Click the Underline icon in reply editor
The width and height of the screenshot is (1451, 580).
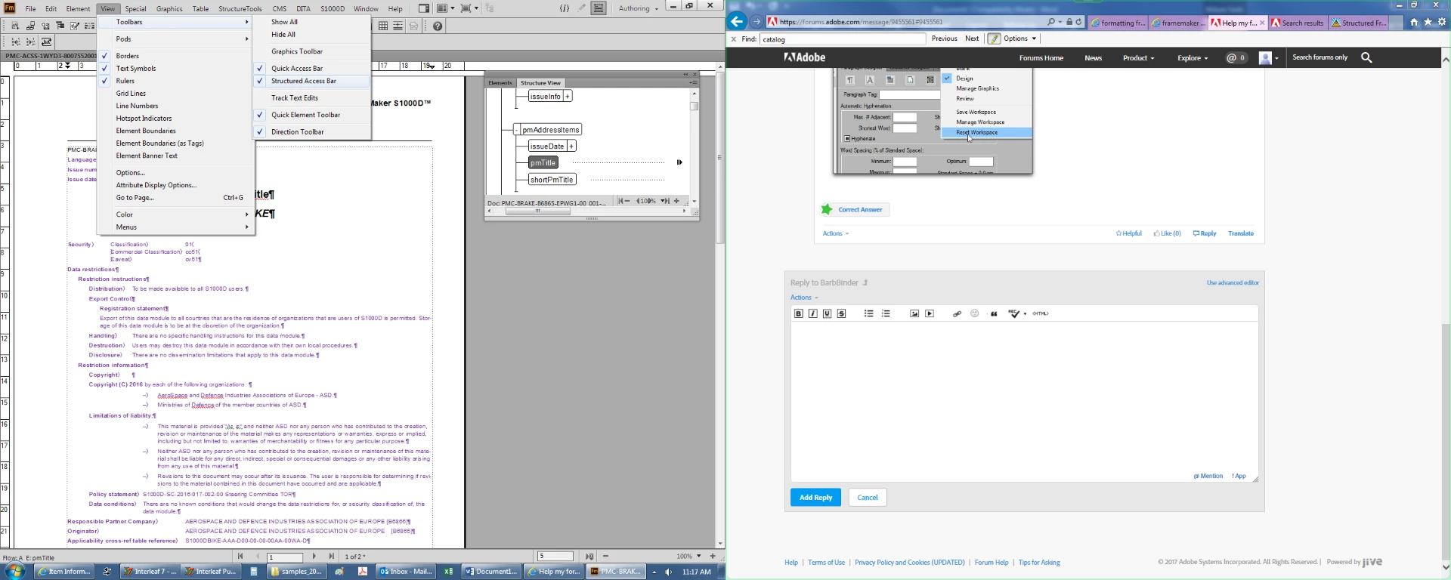click(x=827, y=313)
